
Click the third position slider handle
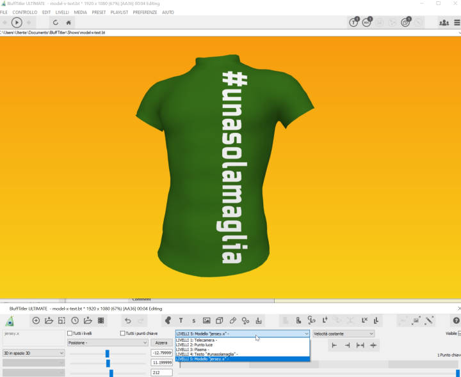[111, 373]
